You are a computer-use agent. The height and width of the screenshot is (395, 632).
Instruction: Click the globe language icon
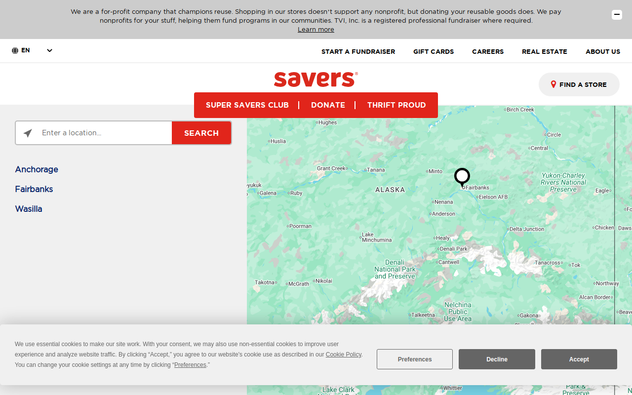click(15, 50)
